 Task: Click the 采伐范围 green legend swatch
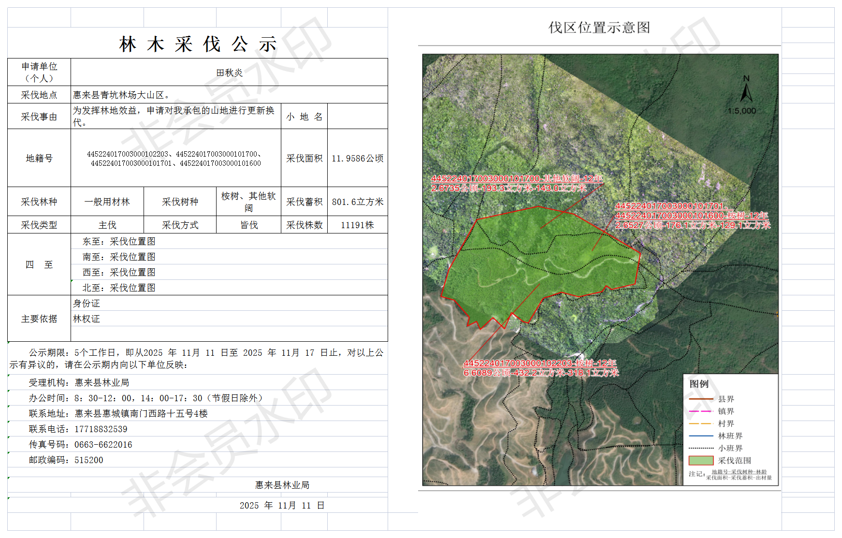[701, 461]
